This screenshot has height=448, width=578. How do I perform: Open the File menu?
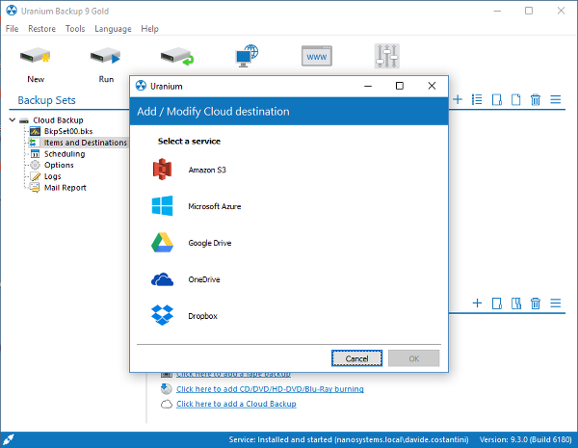(12, 28)
